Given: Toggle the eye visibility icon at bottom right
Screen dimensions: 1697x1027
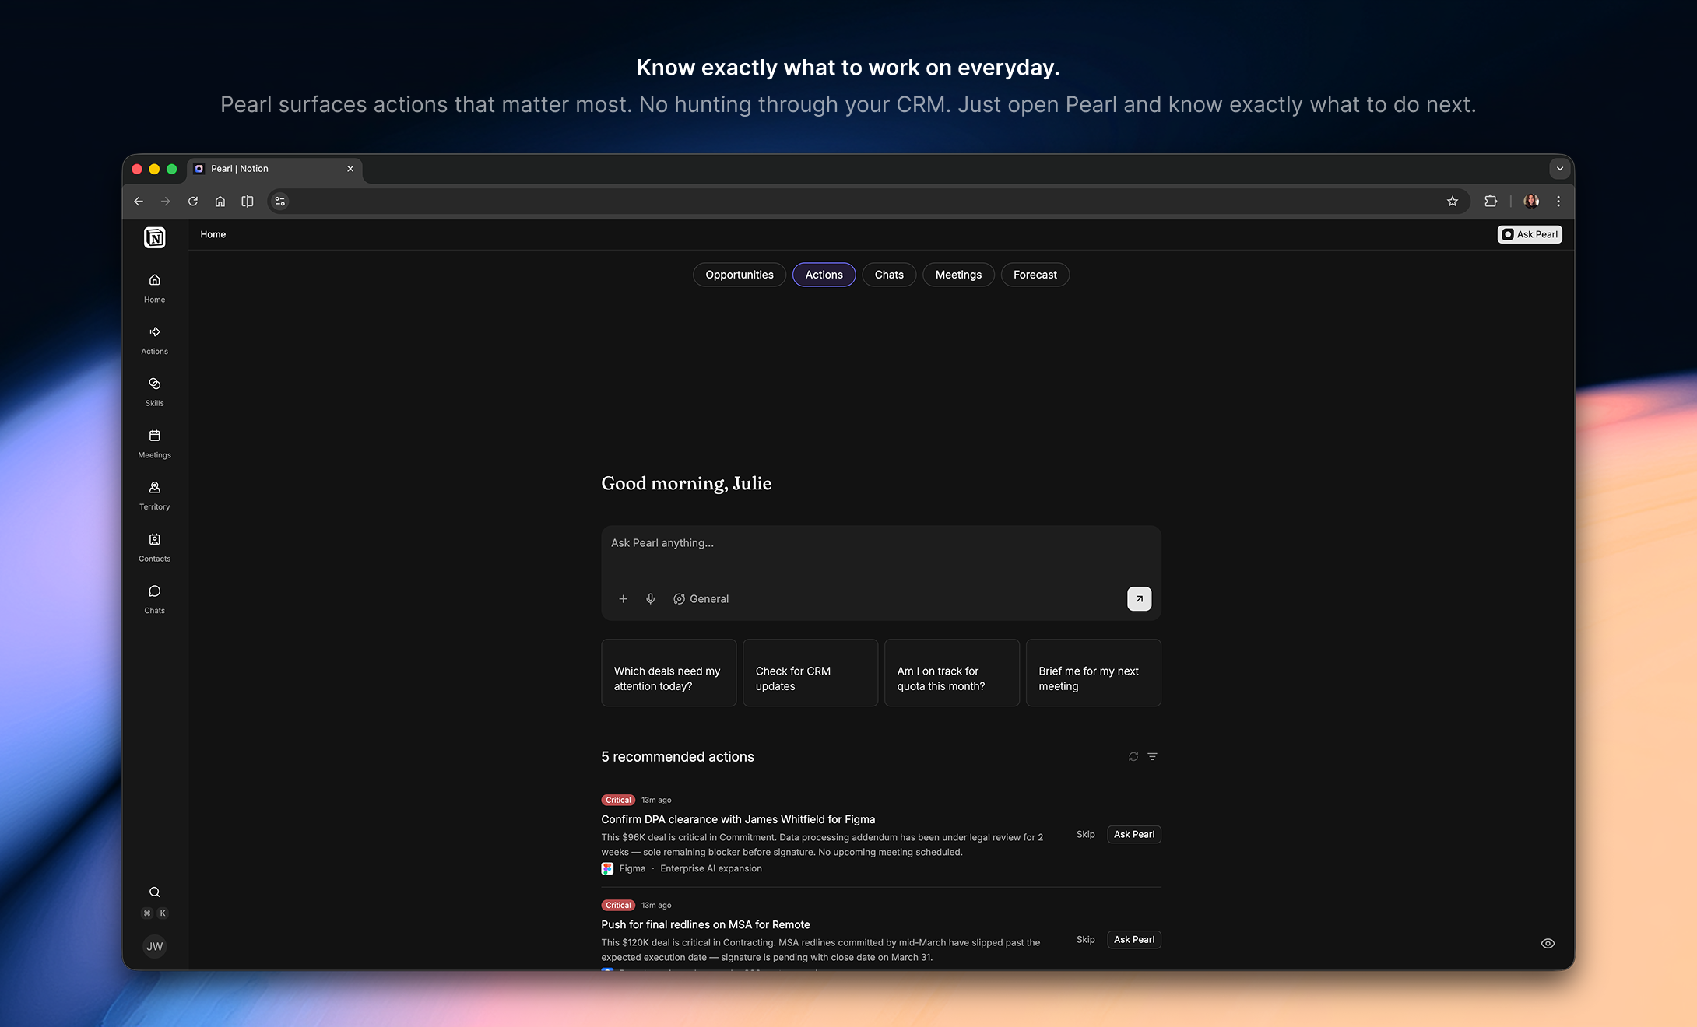Looking at the screenshot, I should click(1548, 944).
